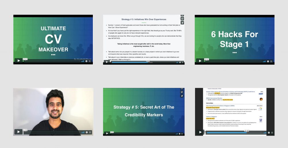Seek on Ultimate CV Makeover progress bar
Image resolution: width=288 pixels, height=148 pixels.
[x=52, y=61]
